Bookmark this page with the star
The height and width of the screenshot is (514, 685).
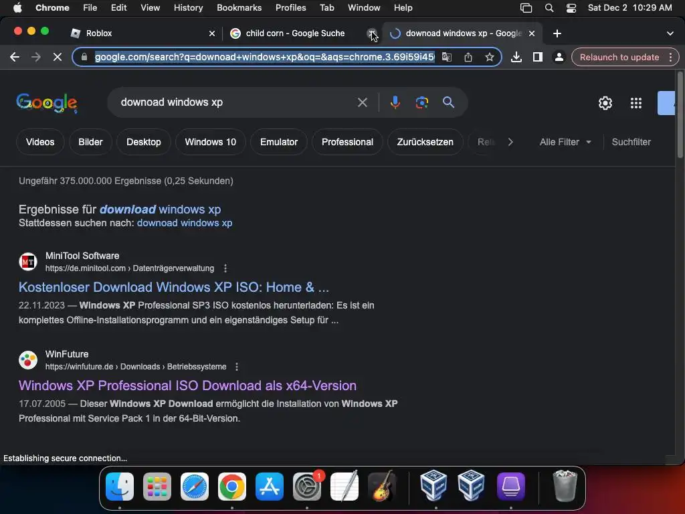(489, 58)
